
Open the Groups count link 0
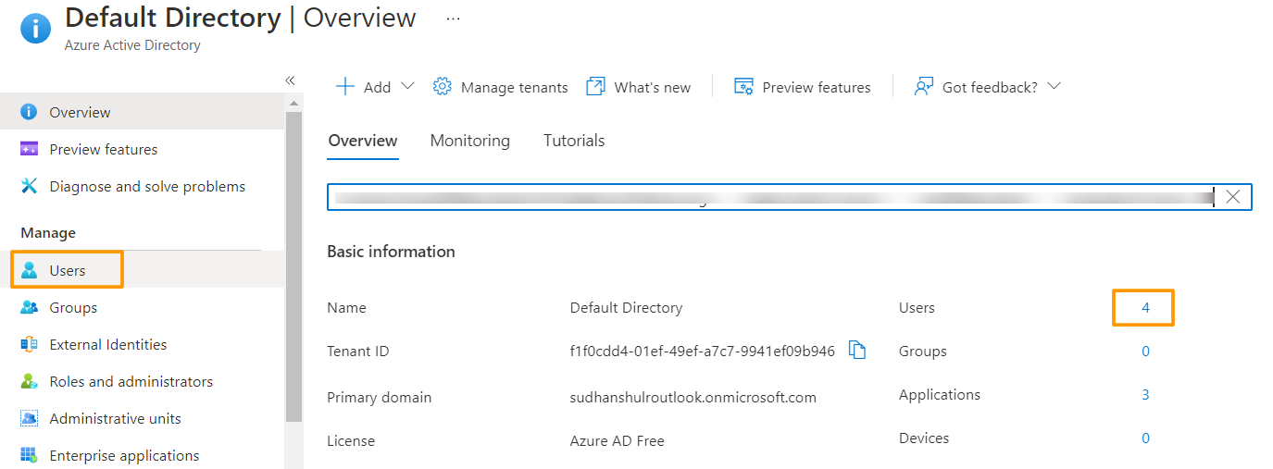[x=1145, y=352]
